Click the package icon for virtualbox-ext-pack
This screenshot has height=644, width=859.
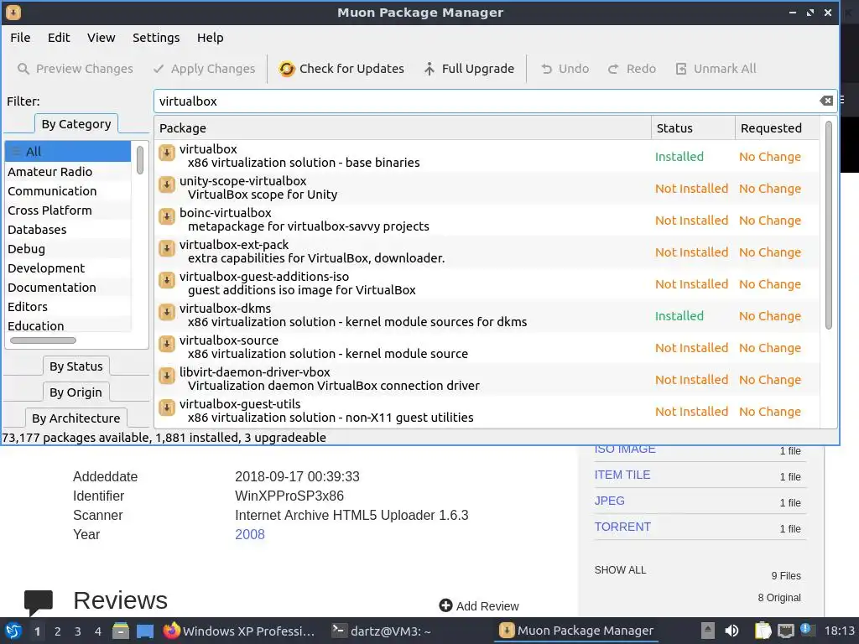(x=167, y=248)
